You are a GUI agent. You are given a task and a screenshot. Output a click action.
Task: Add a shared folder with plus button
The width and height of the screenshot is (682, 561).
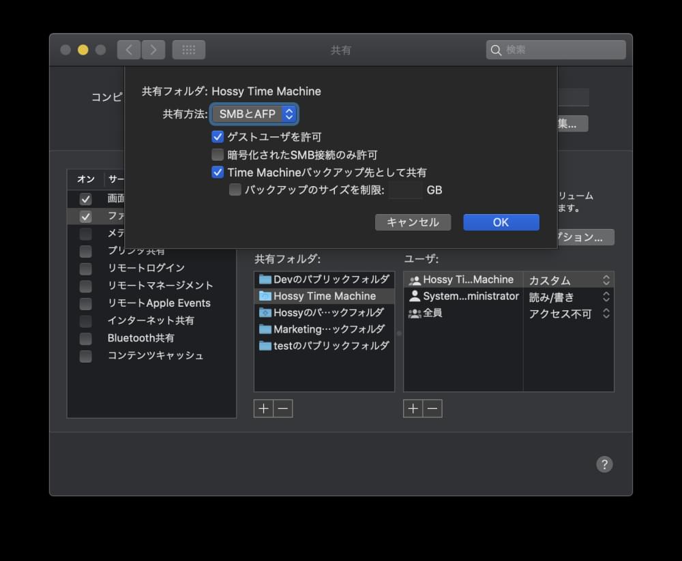[x=263, y=408]
